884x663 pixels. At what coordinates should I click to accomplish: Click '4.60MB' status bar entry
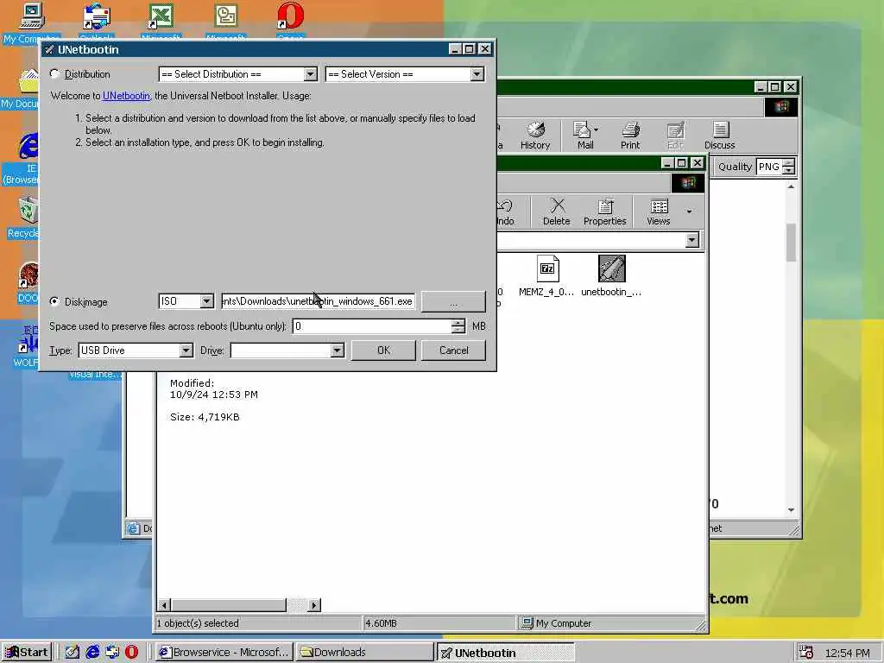click(381, 623)
